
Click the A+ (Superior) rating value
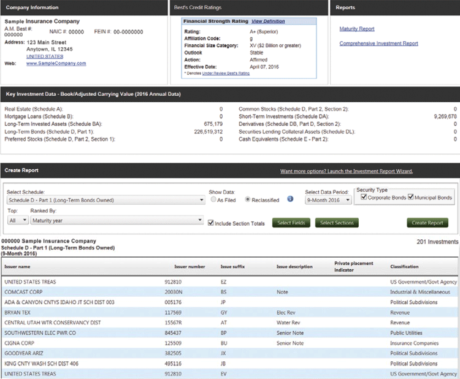click(x=264, y=32)
